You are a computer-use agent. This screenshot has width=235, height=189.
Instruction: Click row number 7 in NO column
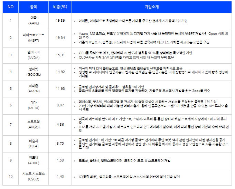click(x=11, y=125)
